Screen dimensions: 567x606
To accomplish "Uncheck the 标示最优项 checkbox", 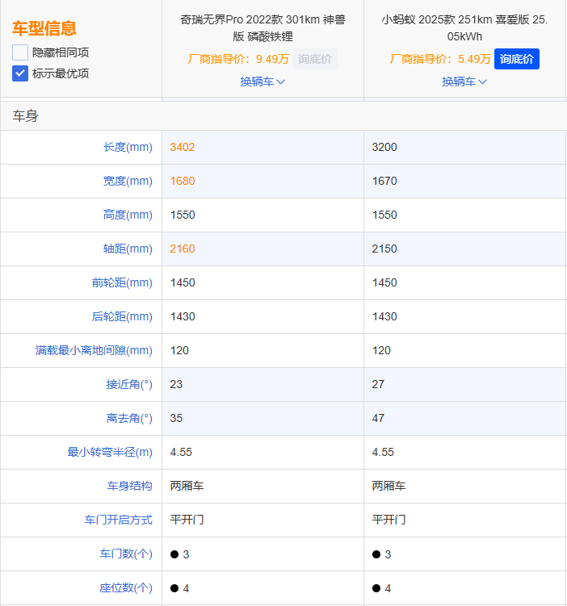I will (20, 73).
